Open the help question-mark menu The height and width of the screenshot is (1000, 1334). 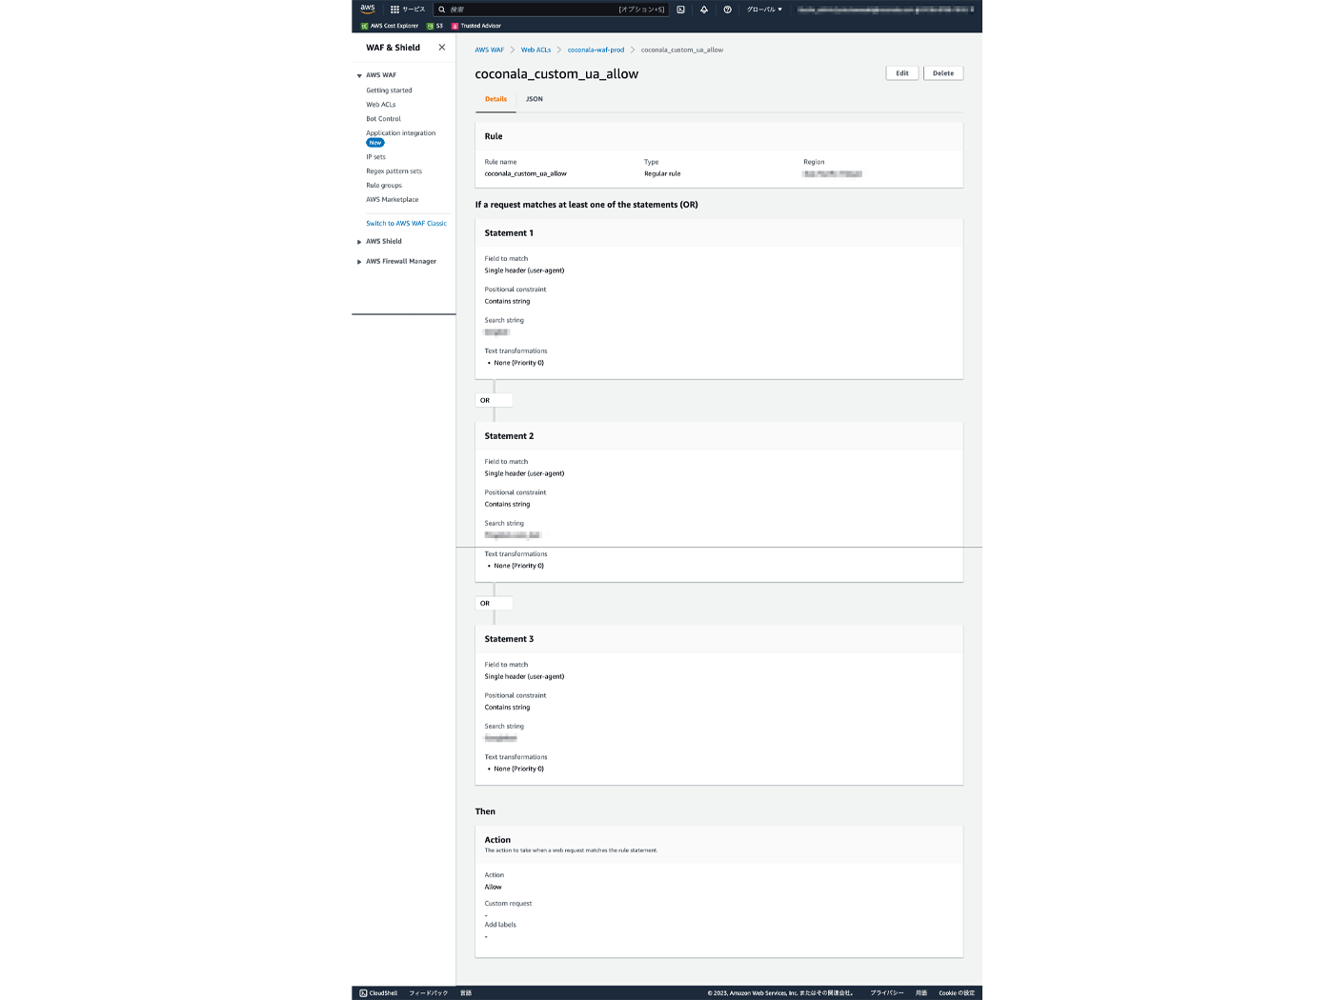(x=726, y=9)
